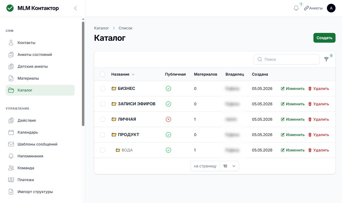Click Изменить for the ВОДА row

(293, 150)
